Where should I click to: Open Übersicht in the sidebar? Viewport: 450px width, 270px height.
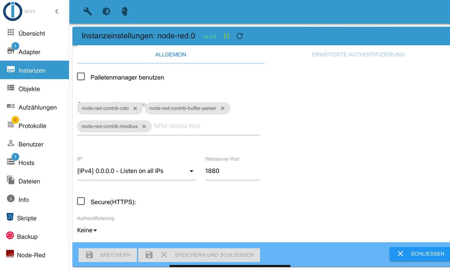34,33
